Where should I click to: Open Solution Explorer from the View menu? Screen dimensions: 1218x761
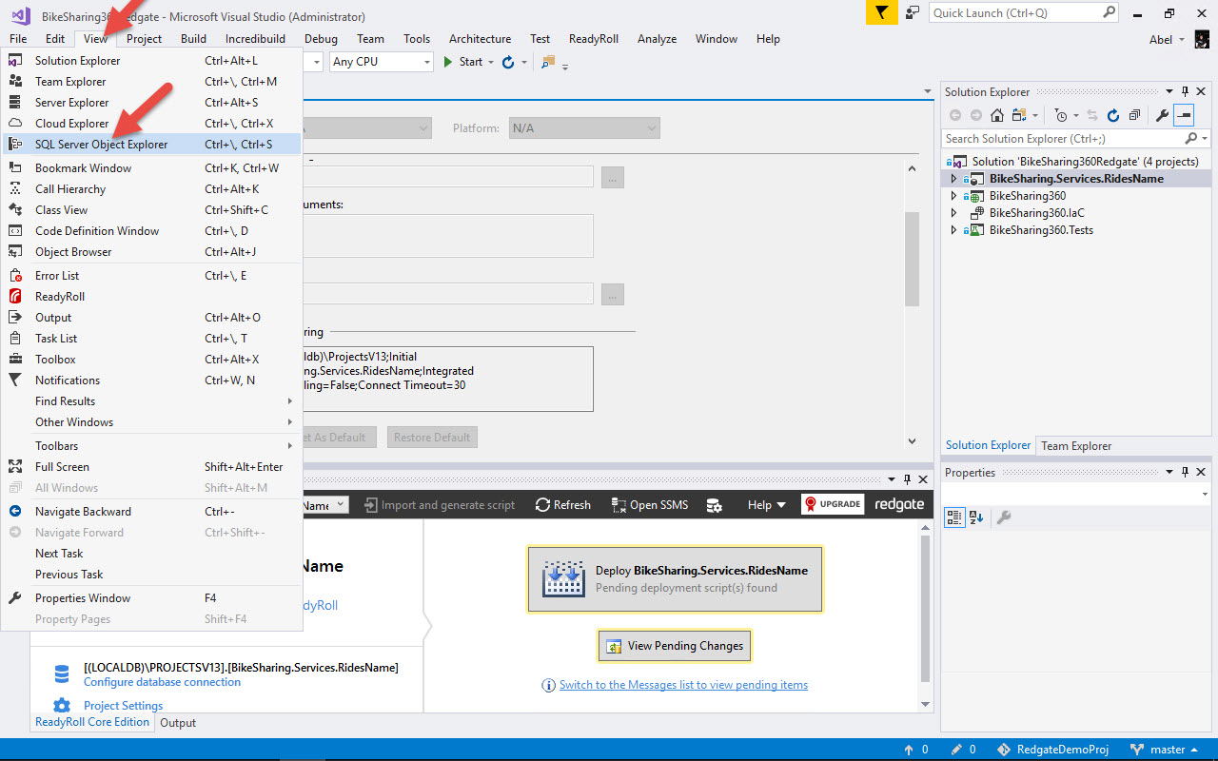point(151,61)
